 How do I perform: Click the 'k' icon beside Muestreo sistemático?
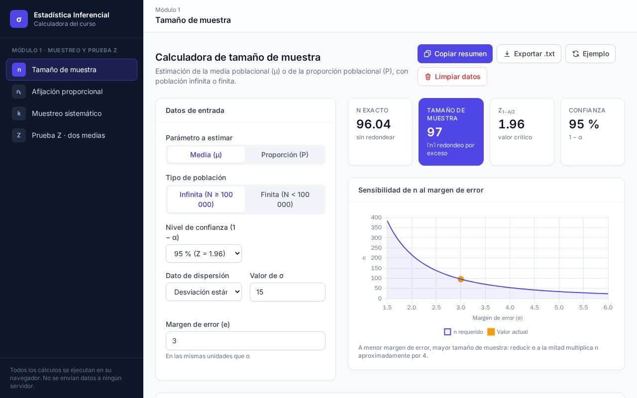click(x=19, y=113)
